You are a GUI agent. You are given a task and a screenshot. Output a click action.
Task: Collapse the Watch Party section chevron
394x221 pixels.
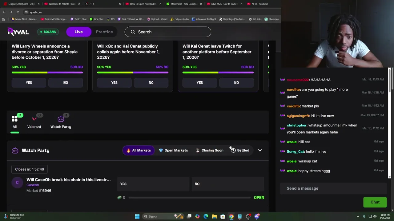coord(260,150)
